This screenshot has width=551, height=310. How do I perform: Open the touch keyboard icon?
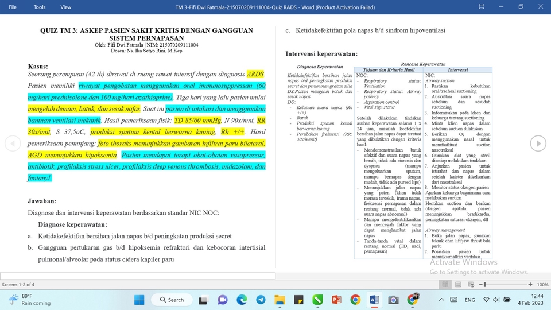453,300
